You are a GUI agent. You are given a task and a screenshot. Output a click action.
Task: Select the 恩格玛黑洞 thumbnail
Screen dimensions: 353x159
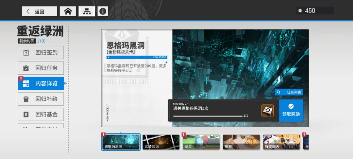coord(121,142)
